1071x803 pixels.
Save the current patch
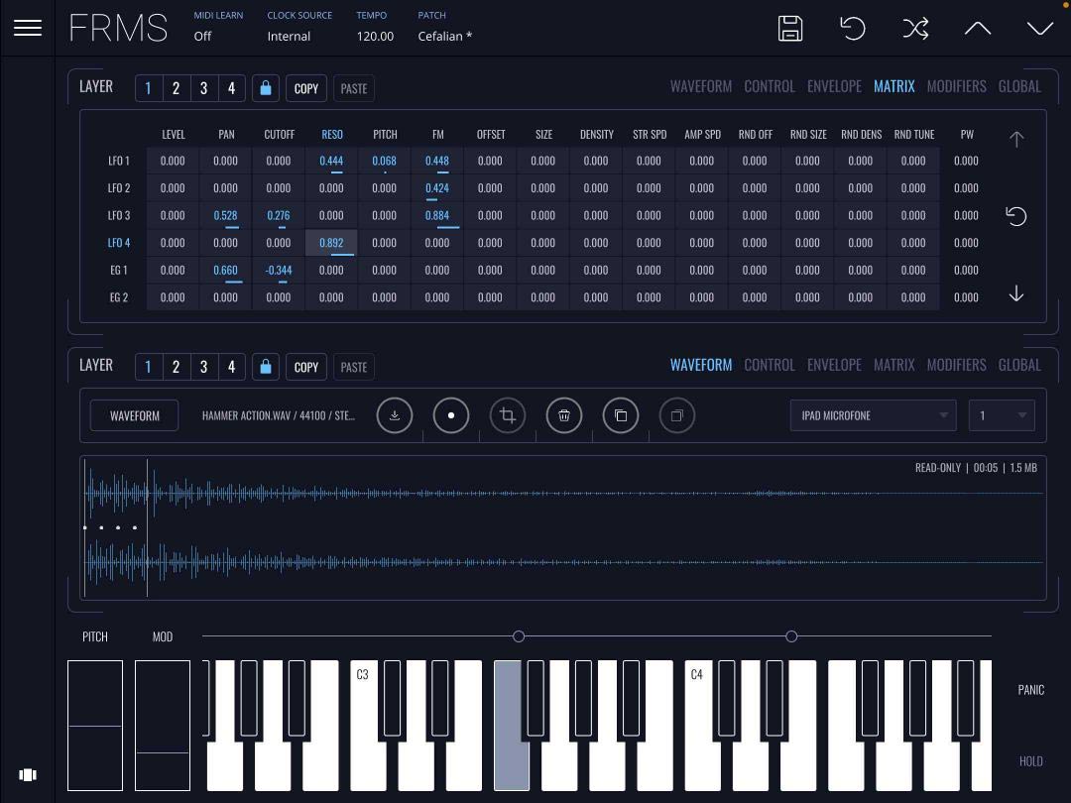point(789,28)
